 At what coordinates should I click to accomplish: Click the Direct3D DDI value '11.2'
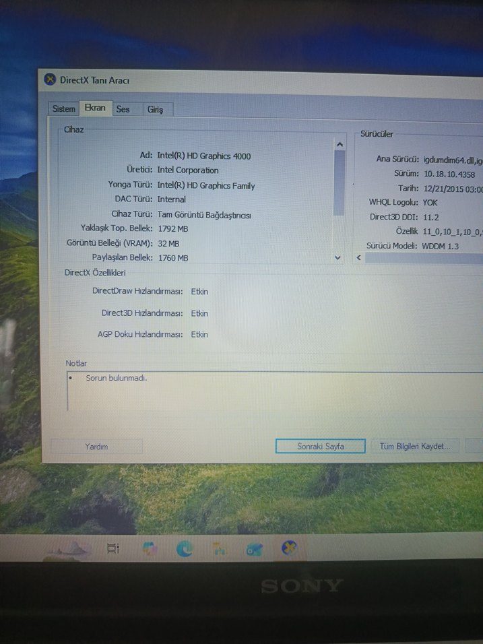point(431,218)
